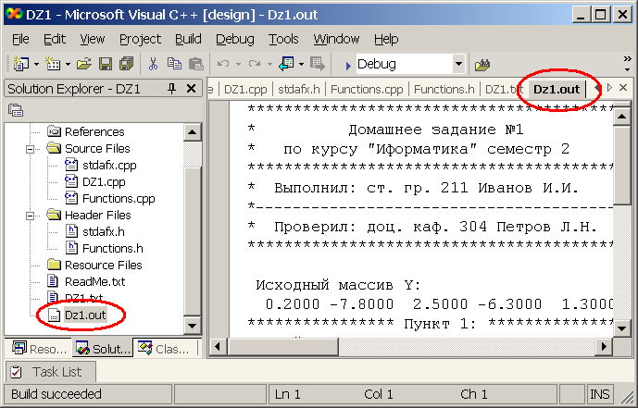Click the Add New Item toolbar icon

click(53, 64)
